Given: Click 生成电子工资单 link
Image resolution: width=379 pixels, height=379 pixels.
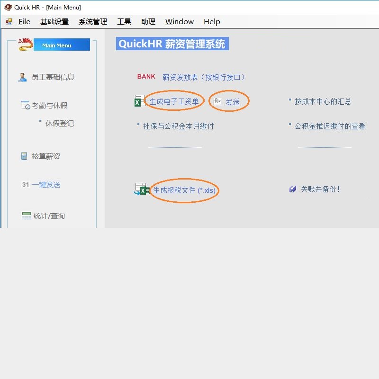Looking at the screenshot, I should point(174,101).
